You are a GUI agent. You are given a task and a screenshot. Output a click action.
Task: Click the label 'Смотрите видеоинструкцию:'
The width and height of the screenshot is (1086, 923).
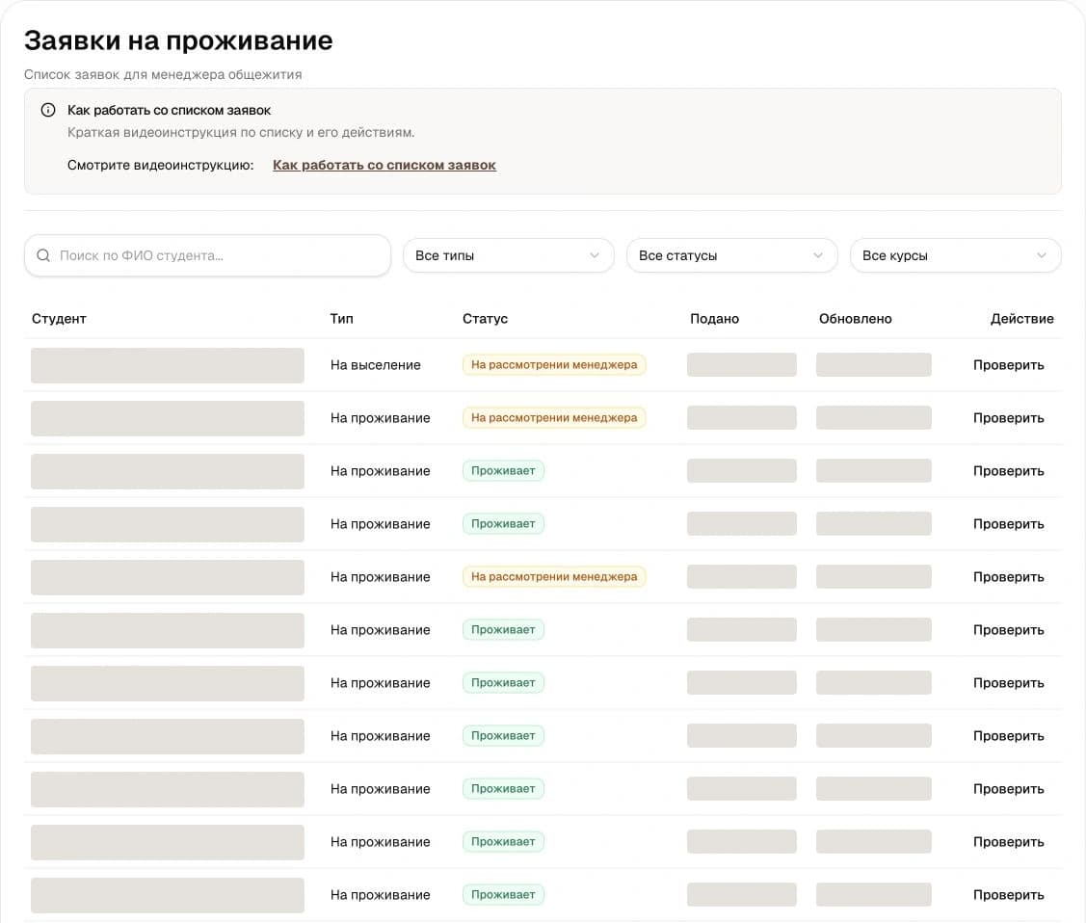[x=160, y=165]
